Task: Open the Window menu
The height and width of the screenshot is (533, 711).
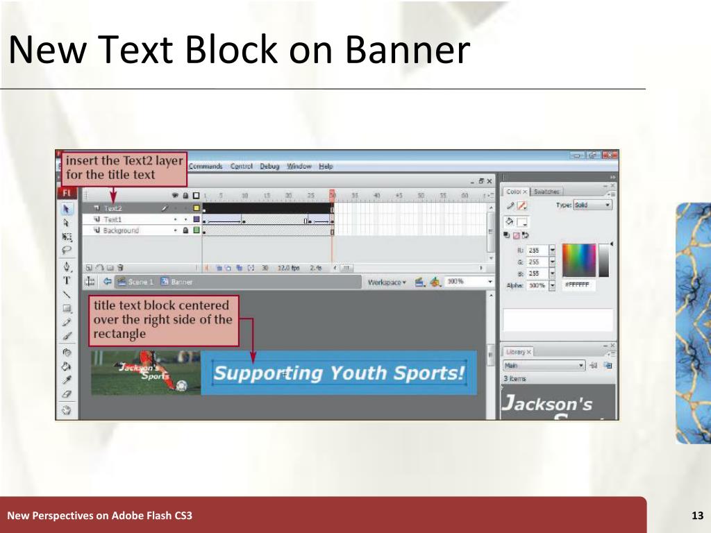Action: pos(299,167)
